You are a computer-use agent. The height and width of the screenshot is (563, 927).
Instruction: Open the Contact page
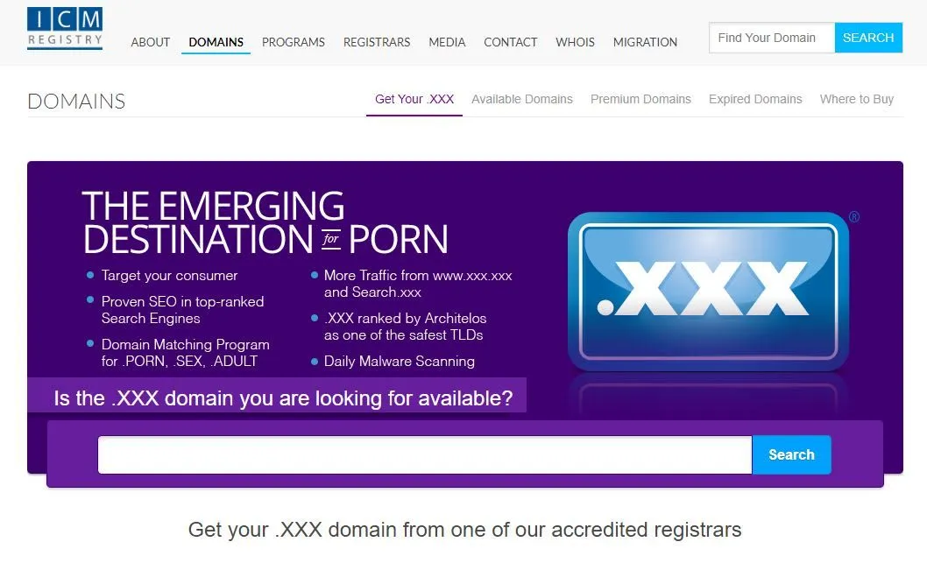pos(510,42)
